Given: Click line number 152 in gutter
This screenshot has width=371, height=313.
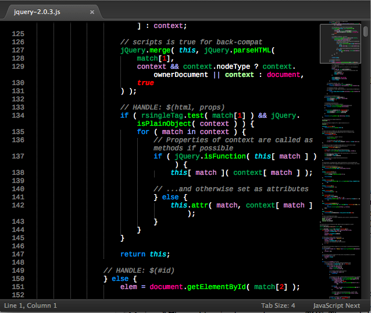Looking at the screenshot, I should click(18, 295).
